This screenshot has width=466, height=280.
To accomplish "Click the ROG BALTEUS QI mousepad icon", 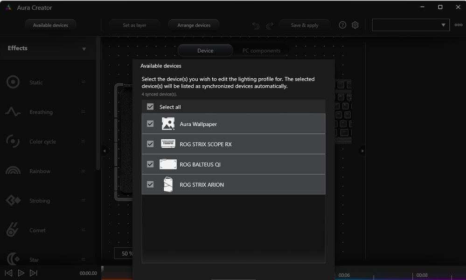I will point(168,164).
